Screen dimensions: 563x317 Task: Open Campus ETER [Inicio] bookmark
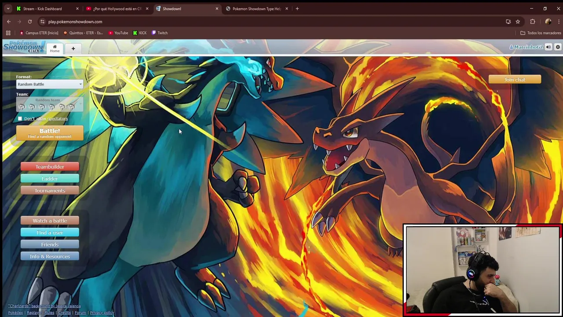pos(38,33)
